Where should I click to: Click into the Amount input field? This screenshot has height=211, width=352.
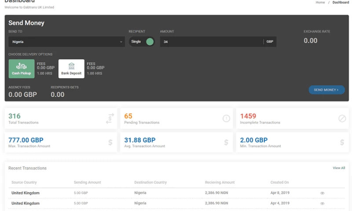211,42
